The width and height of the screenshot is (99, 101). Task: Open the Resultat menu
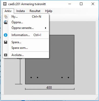tap(35, 11)
